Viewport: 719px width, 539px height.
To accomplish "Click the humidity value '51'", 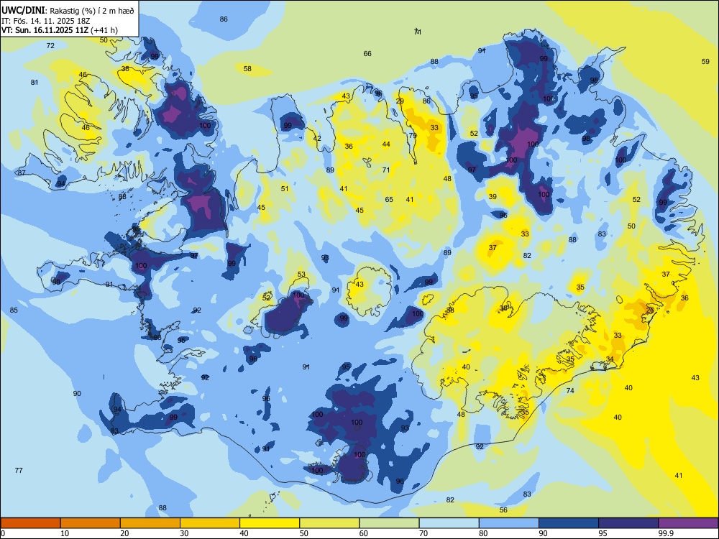I will pos(285,188).
